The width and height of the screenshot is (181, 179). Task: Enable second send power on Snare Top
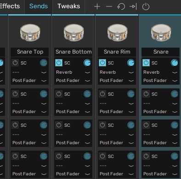15,94
